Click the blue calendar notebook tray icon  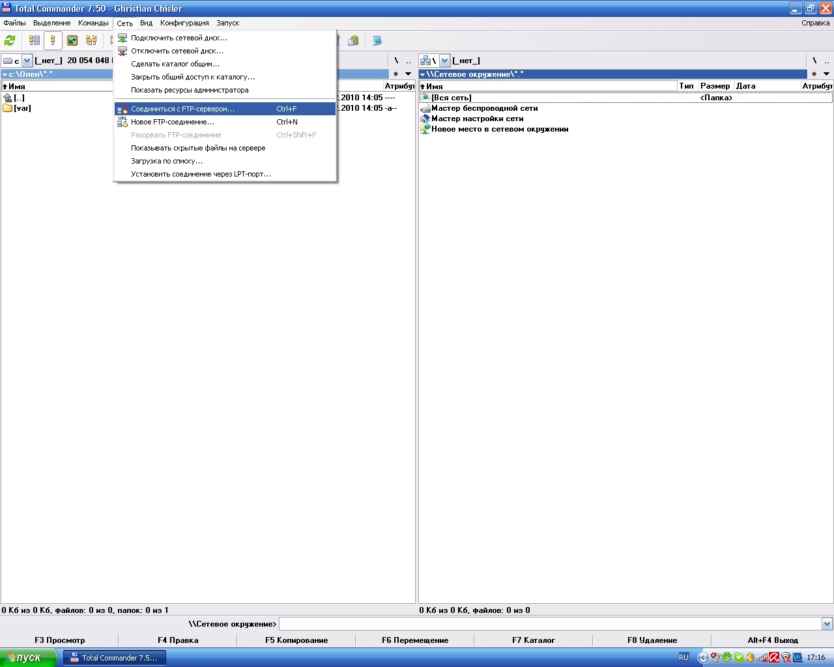point(798,657)
